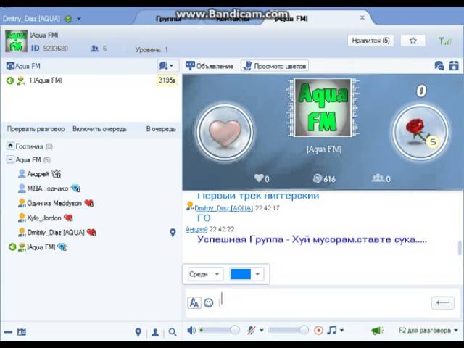The width and height of the screenshot is (464, 348).
Task: Click into the chat message input field
Action: [x=324, y=302]
